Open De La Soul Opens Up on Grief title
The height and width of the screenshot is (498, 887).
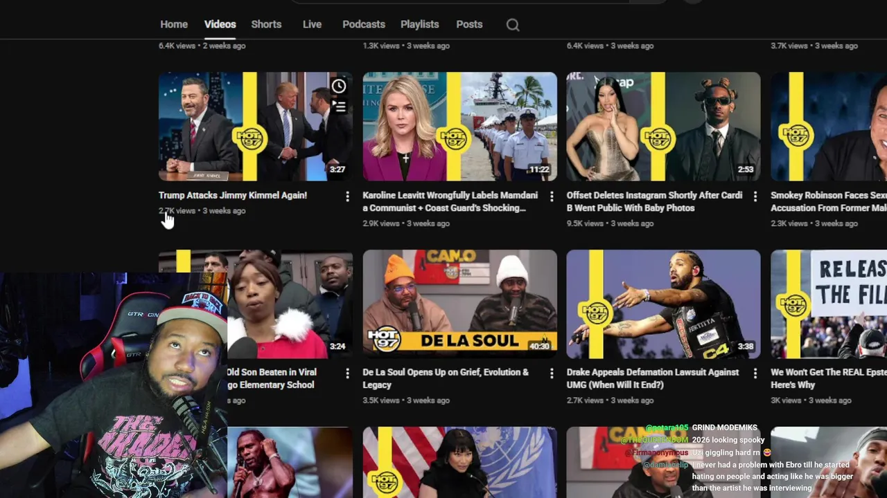(446, 378)
